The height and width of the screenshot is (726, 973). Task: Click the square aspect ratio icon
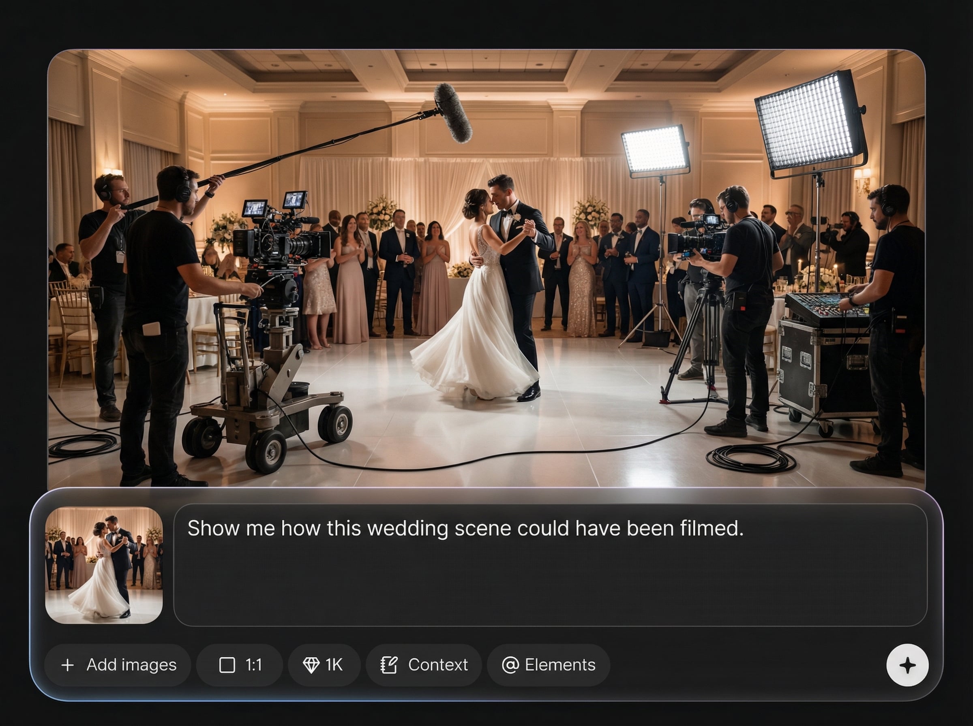pyautogui.click(x=227, y=665)
